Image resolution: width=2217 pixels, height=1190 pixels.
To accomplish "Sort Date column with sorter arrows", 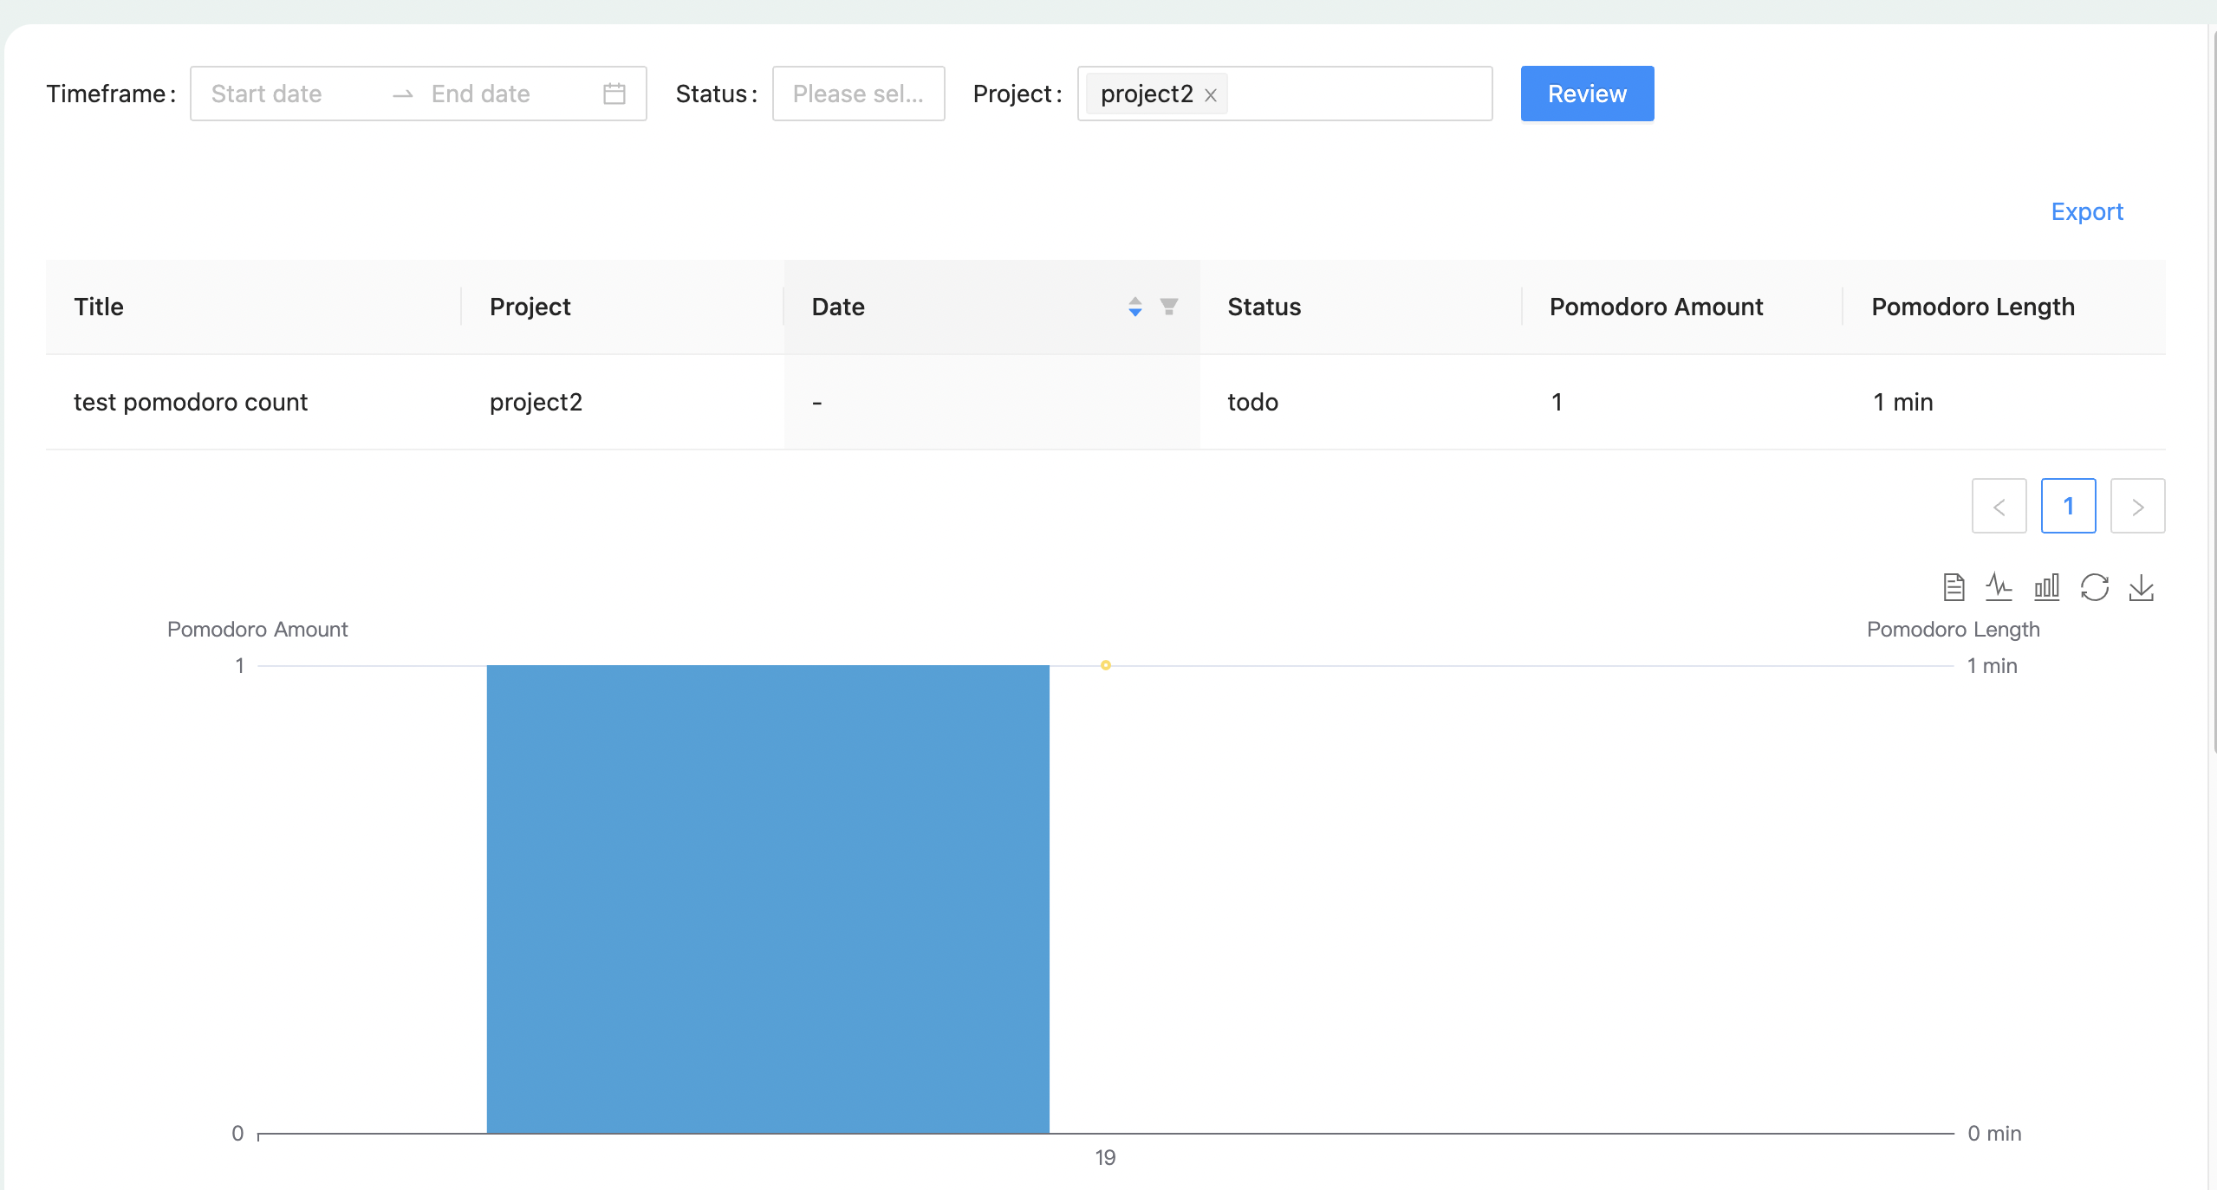I will click(x=1135, y=307).
